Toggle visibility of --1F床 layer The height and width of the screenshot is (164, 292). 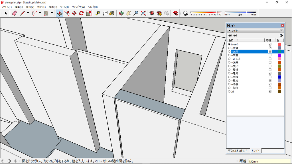click(x=270, y=52)
